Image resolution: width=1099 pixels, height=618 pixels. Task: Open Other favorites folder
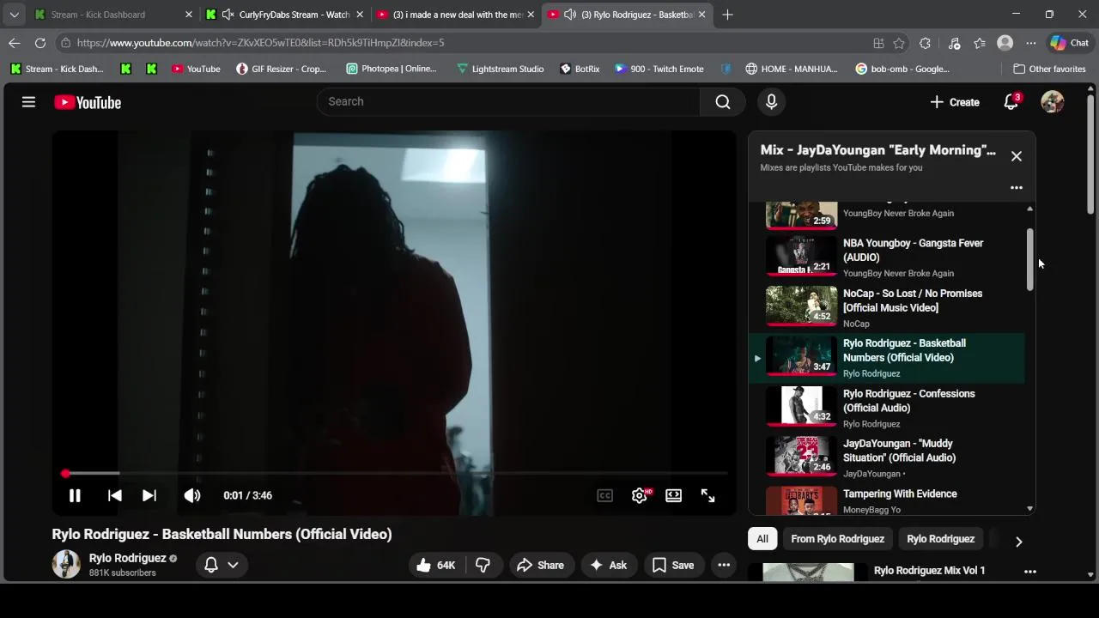[x=1049, y=69]
